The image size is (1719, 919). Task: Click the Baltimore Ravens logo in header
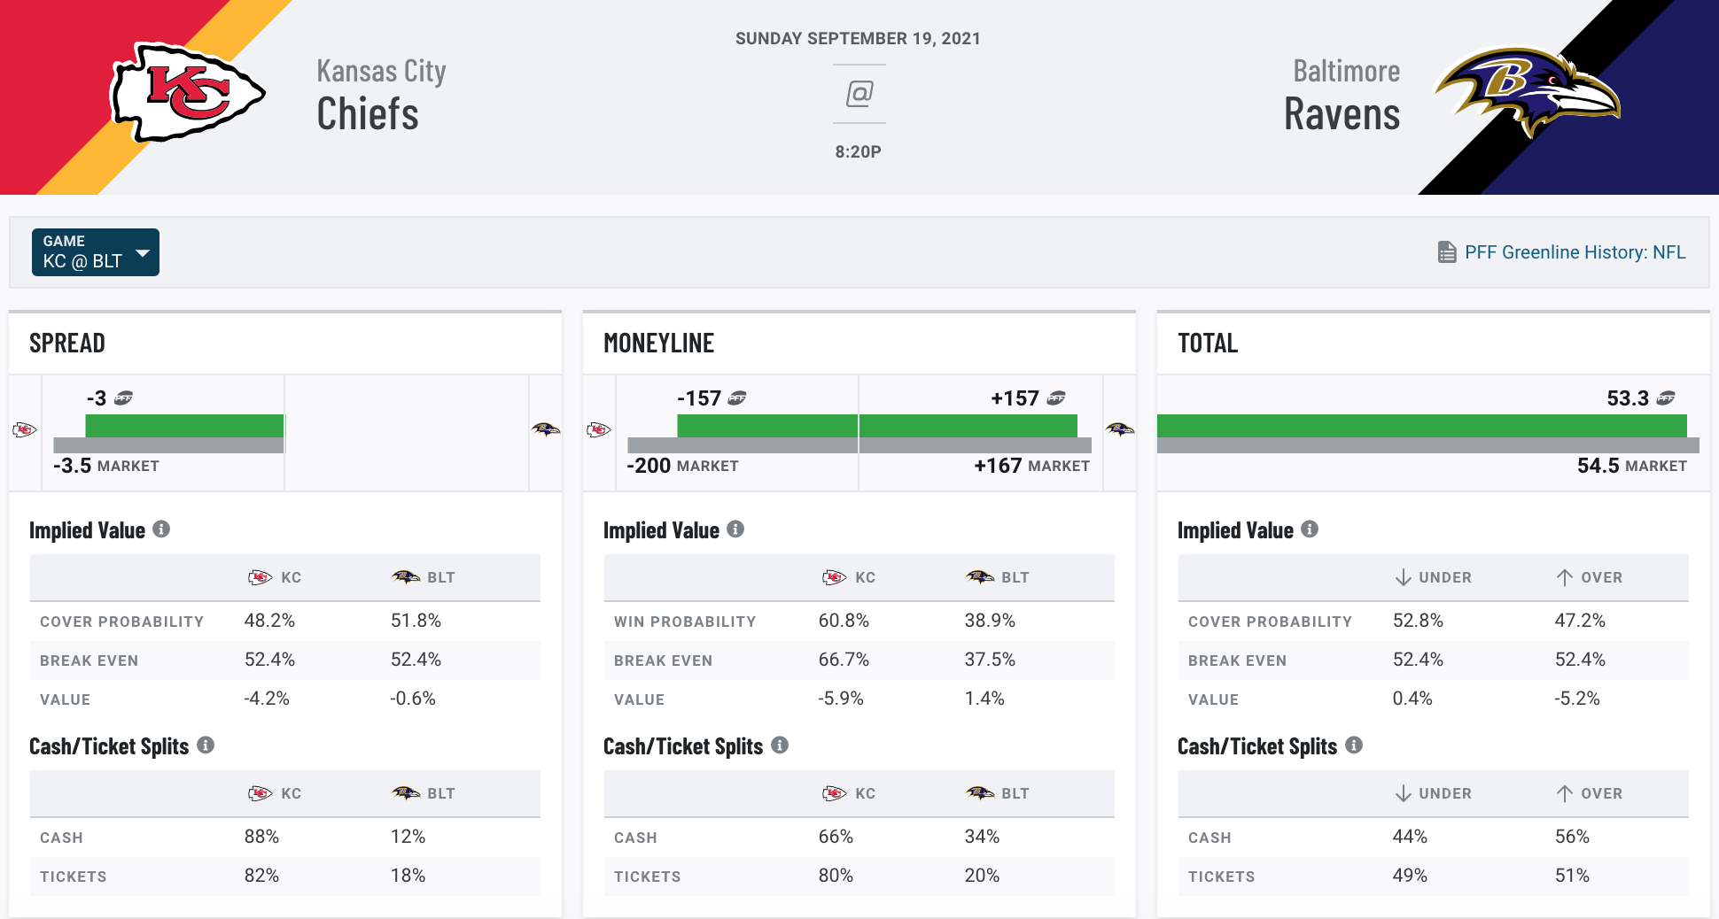pos(1528,91)
